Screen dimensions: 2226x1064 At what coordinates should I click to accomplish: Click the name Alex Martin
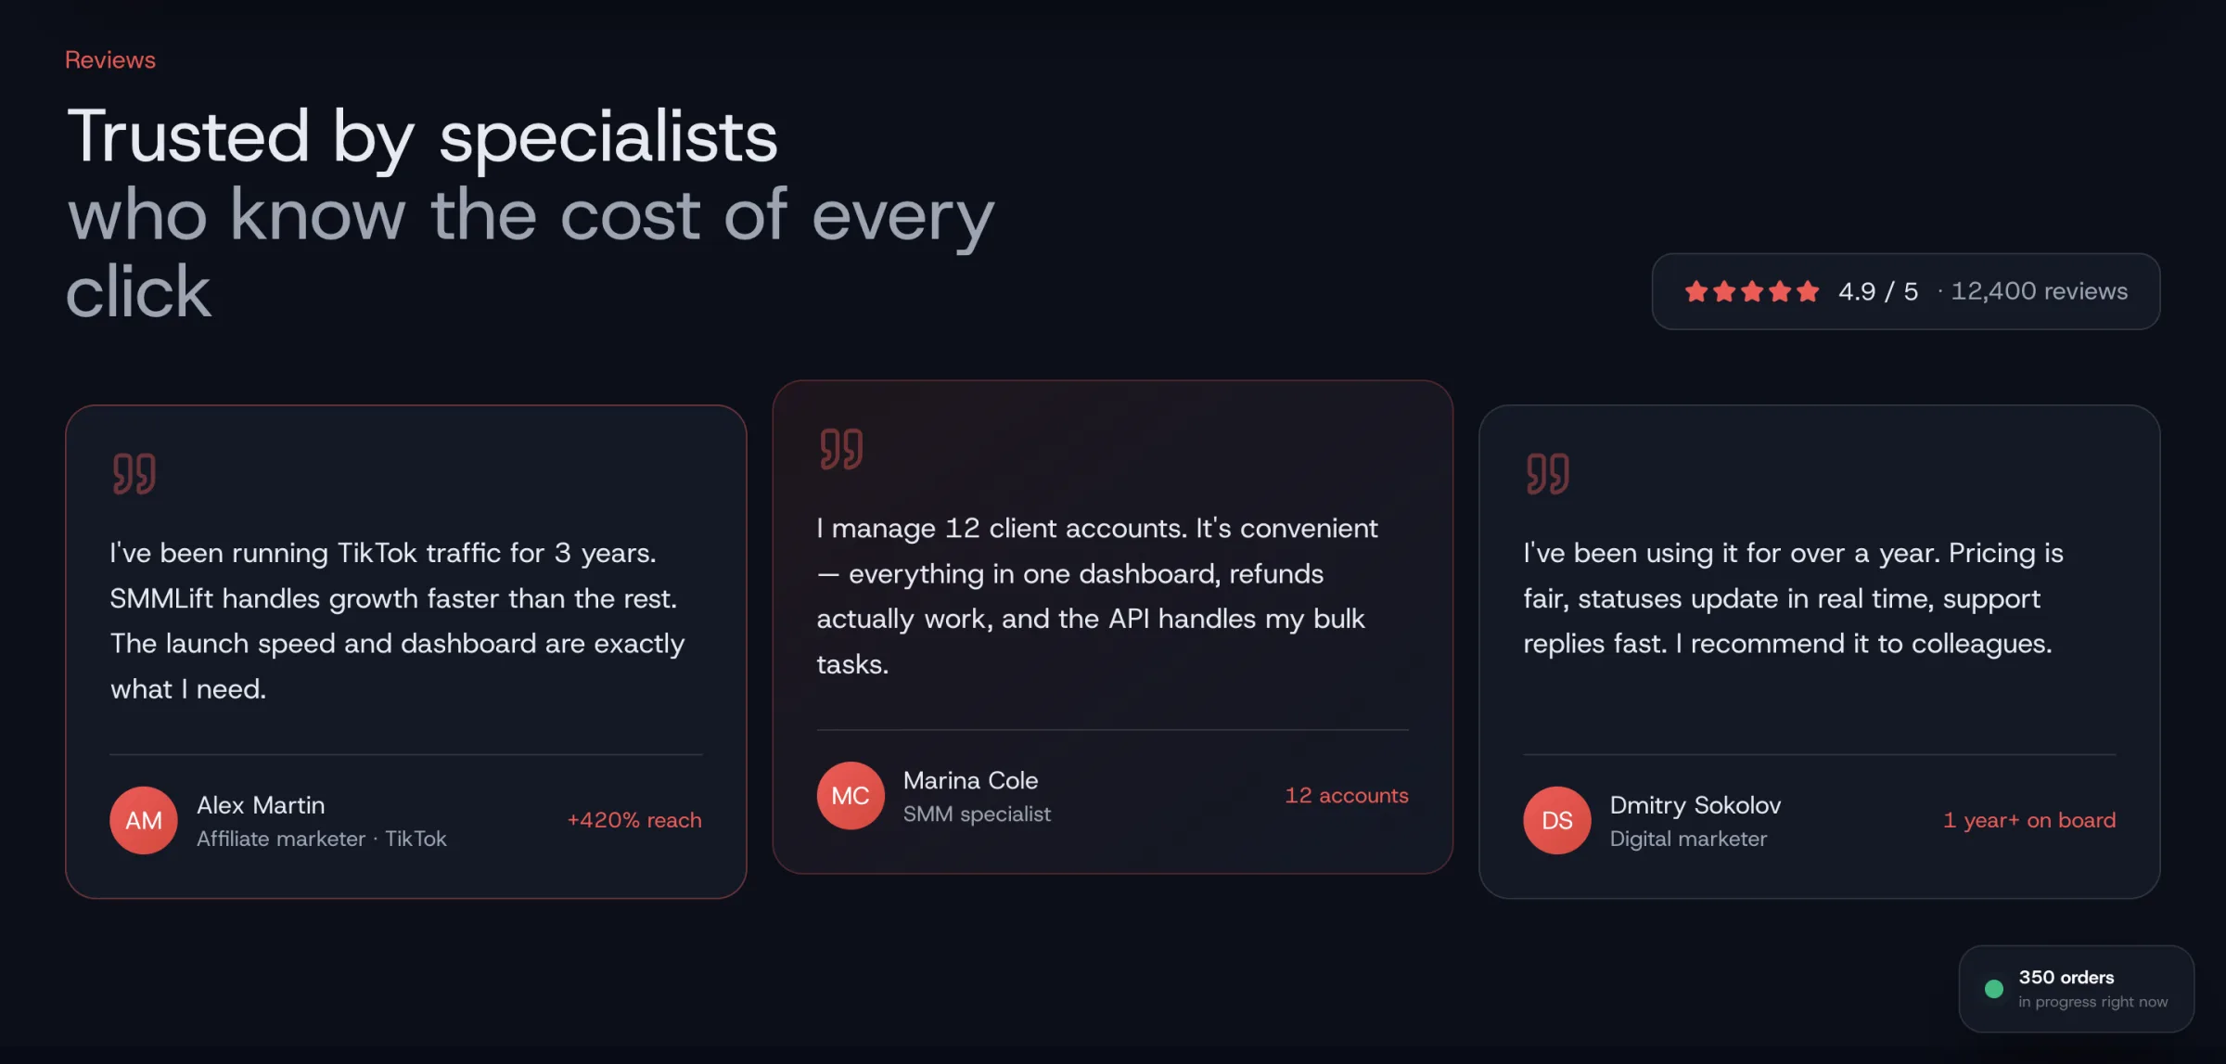click(261, 805)
